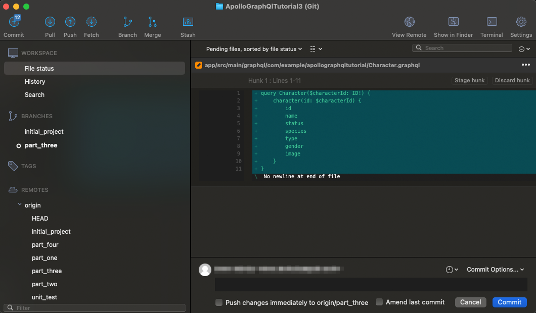Click the TAGS section header

[x=29, y=166]
